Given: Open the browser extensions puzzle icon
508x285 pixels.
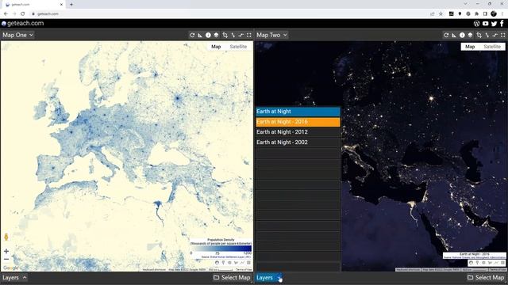Looking at the screenshot, I should coord(476,13).
